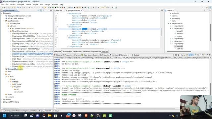This screenshot has height=119, width=212.
Task: Collapse All in Project Explorer toolbar
Action: [38, 10]
